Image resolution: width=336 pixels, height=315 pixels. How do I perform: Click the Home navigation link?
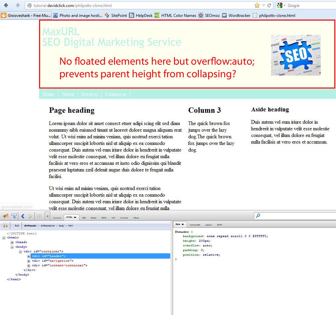(x=48, y=94)
